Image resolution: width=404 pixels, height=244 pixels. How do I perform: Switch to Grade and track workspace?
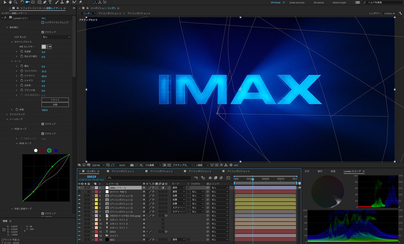tap(297, 2)
